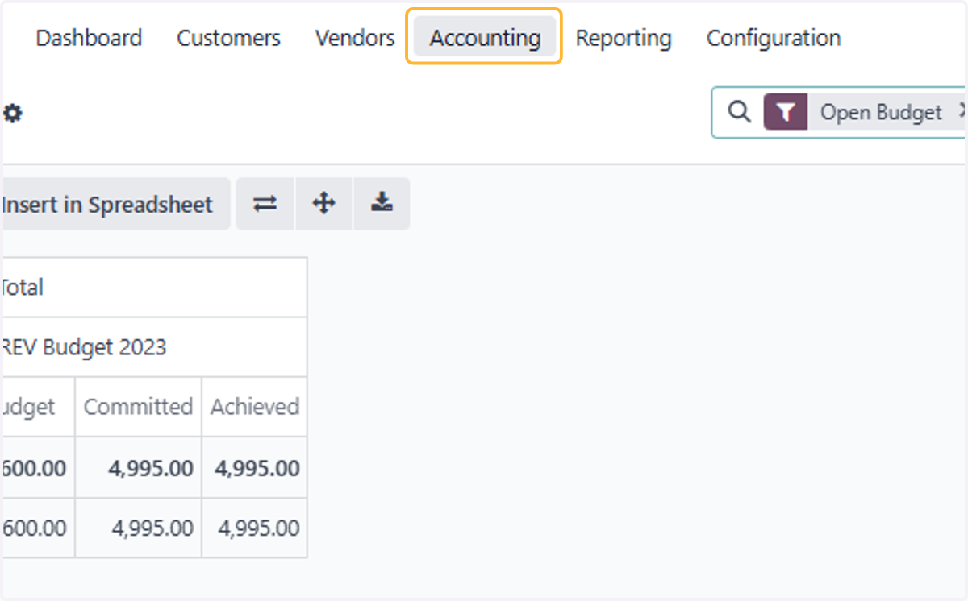Collapse the REV Budget 2023 header
The height and width of the screenshot is (601, 968).
pyautogui.click(x=153, y=347)
